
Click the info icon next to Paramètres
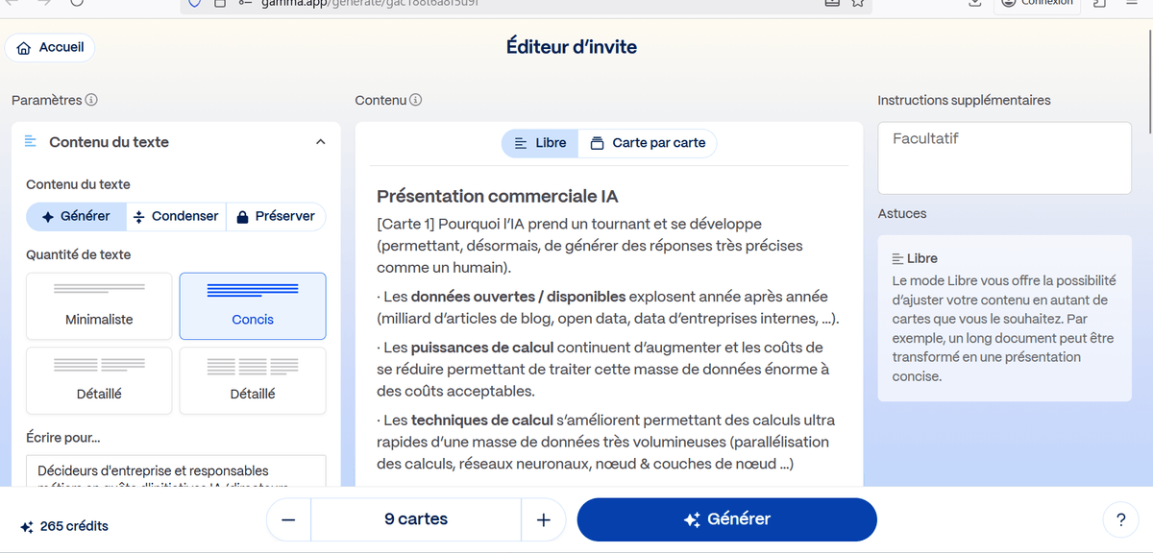click(x=91, y=100)
